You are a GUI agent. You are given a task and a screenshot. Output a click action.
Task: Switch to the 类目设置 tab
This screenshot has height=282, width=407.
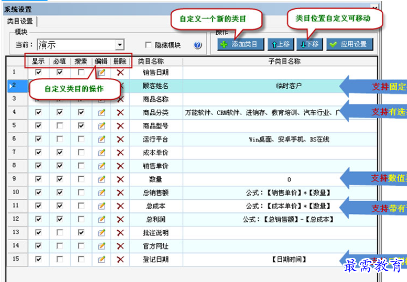tap(20, 21)
